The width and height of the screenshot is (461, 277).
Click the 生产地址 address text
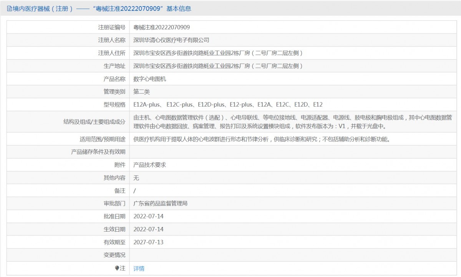coord(218,66)
